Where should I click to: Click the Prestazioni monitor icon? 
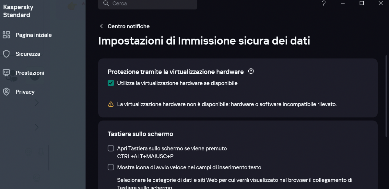click(6, 73)
